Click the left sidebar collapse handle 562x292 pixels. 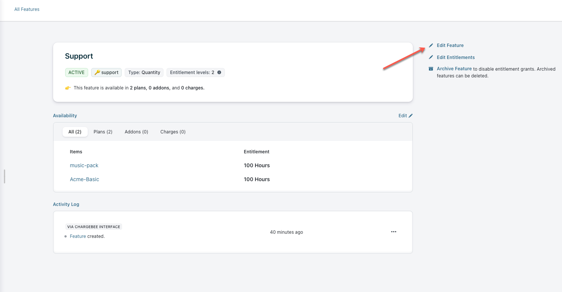click(x=5, y=176)
